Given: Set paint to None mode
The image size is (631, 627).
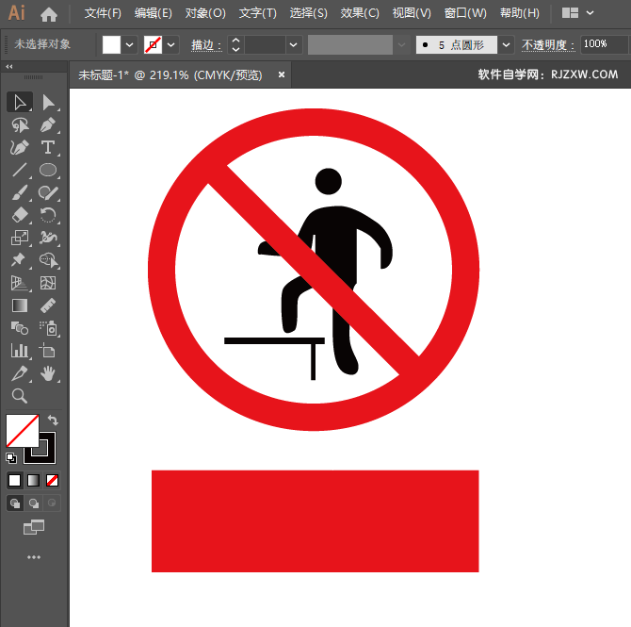Looking at the screenshot, I should [53, 480].
